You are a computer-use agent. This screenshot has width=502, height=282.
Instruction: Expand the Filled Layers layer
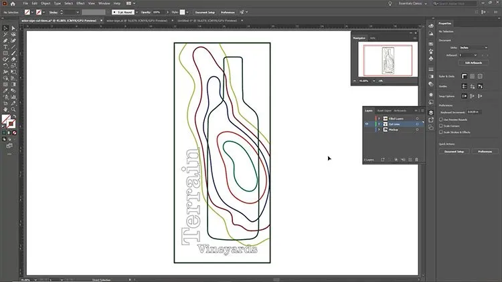tap(379, 119)
